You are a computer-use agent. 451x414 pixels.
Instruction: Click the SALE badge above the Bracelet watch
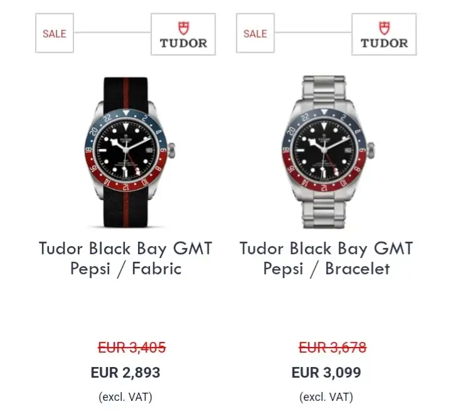click(255, 33)
